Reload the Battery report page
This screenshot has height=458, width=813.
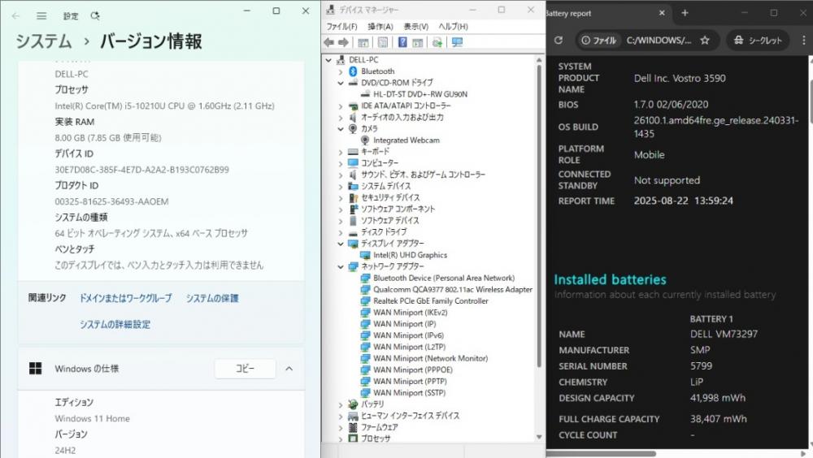559,40
